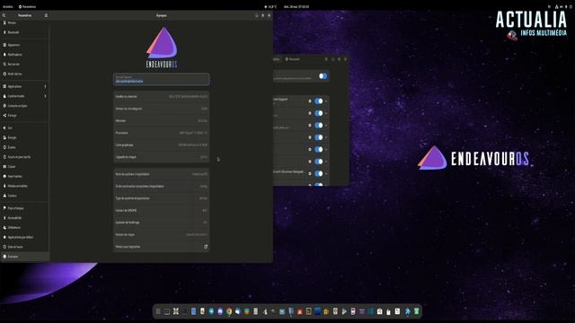The image size is (575, 323).
Task: Open the system status menu in top bar
Action: coord(563,6)
